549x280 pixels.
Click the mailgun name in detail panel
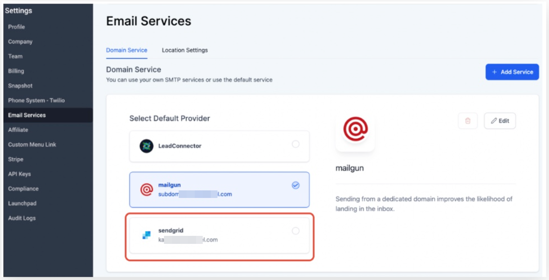pos(350,169)
